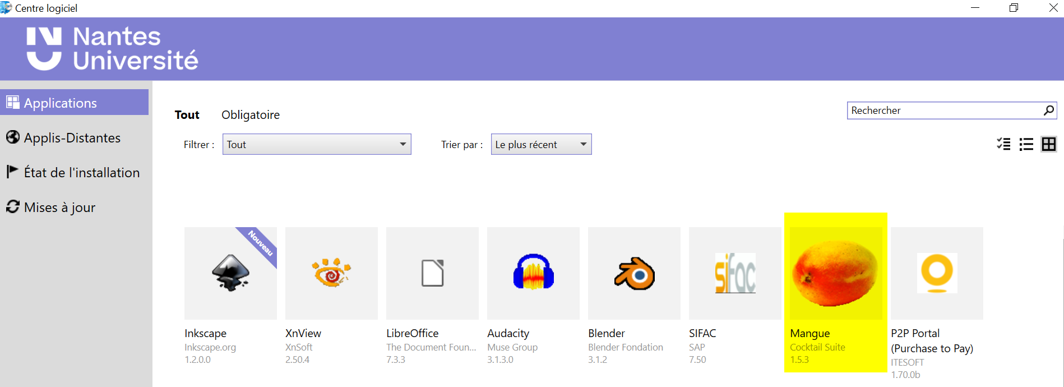Switch to multi-select checklist view
This screenshot has height=387, width=1064.
coord(1003,144)
